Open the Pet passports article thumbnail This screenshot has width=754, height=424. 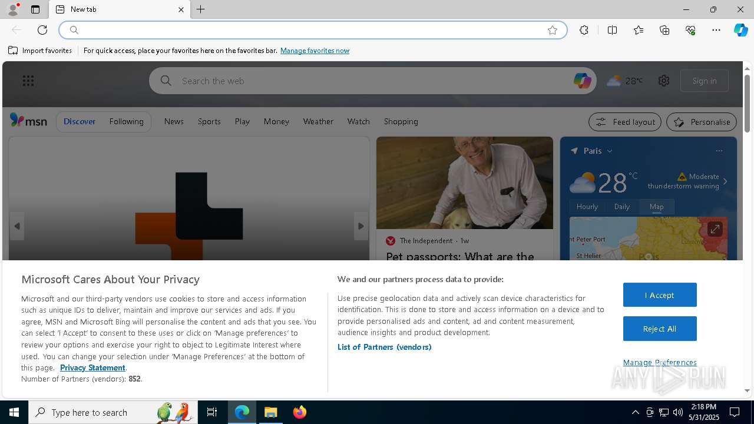click(465, 183)
